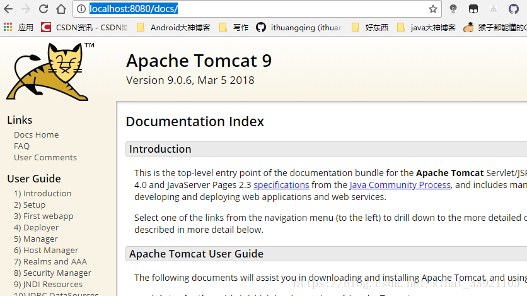Click the Tomcat cat logo
The height and width of the screenshot is (296, 527).
pyautogui.click(x=47, y=72)
